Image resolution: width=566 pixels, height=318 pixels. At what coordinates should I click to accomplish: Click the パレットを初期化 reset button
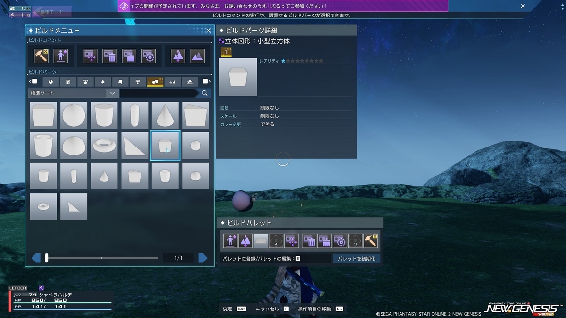pyautogui.click(x=356, y=258)
